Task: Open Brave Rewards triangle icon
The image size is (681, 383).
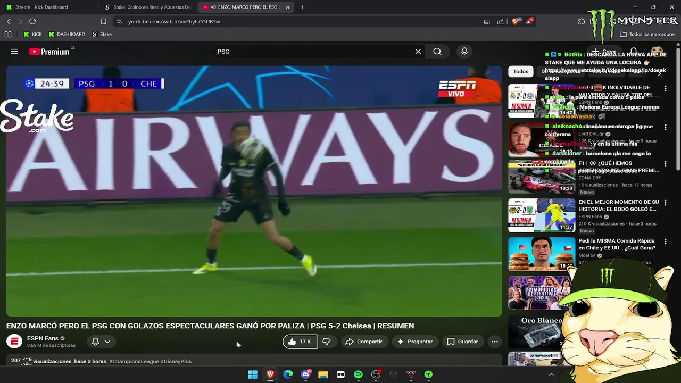Action: click(529, 21)
